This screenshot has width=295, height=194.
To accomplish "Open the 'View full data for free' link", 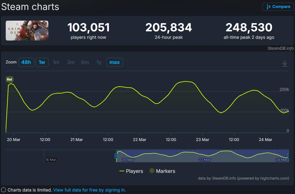I will pos(90,190).
